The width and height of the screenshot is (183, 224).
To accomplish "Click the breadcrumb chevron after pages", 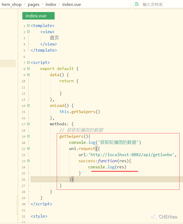I will (42, 5).
